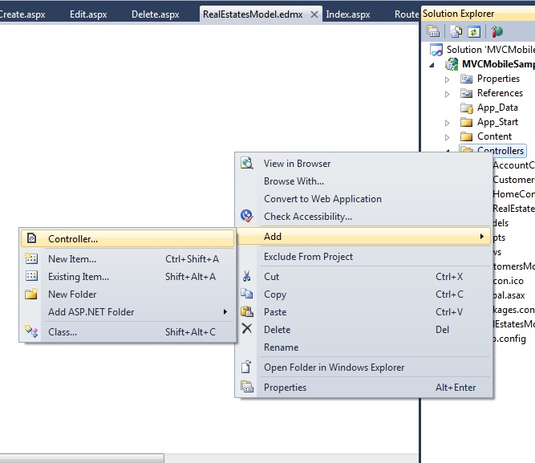Select the Add menu entry
The width and height of the screenshot is (535, 463).
click(363, 236)
